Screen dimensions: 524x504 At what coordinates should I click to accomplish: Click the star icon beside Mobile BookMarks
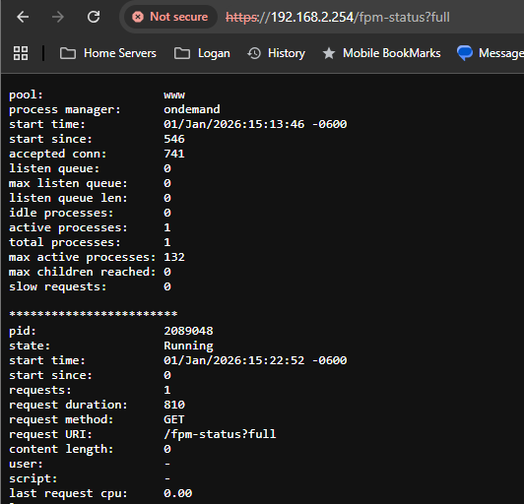tap(329, 53)
